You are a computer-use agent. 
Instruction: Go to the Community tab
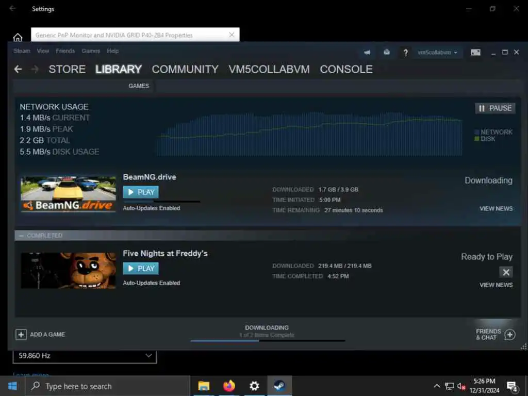[185, 70]
